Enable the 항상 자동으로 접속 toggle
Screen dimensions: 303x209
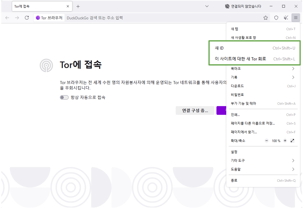point(64,97)
